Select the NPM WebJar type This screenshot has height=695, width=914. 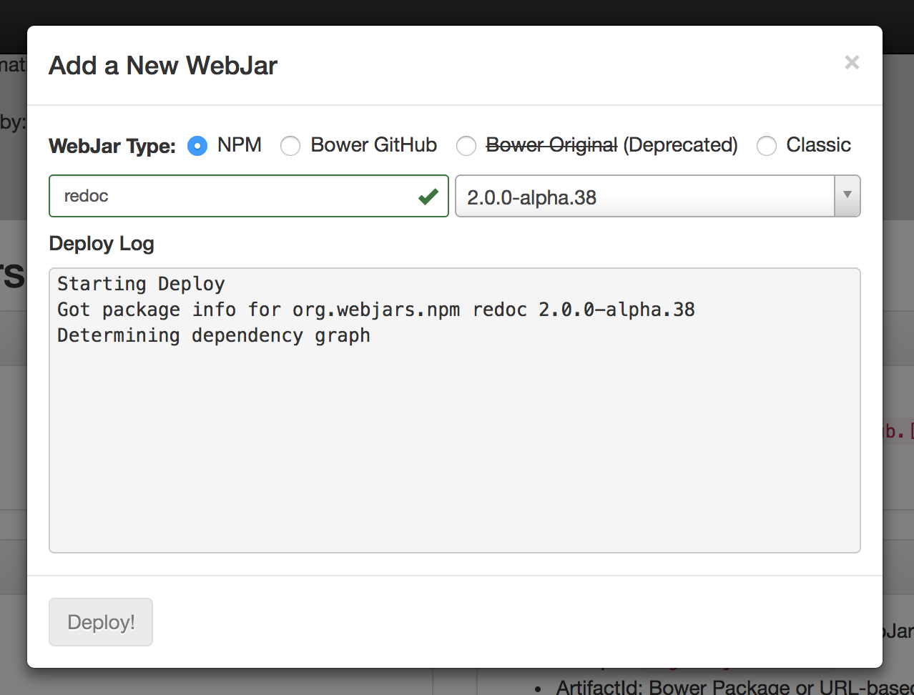[197, 145]
